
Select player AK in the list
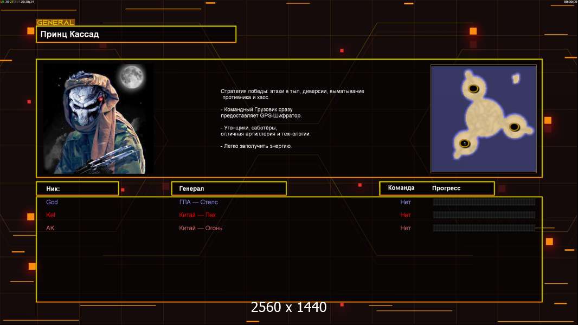tap(50, 228)
